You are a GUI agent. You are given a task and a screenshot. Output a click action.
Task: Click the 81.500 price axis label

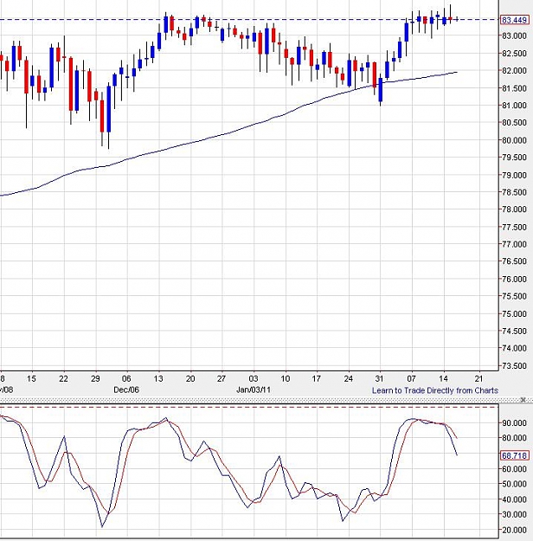pos(514,88)
